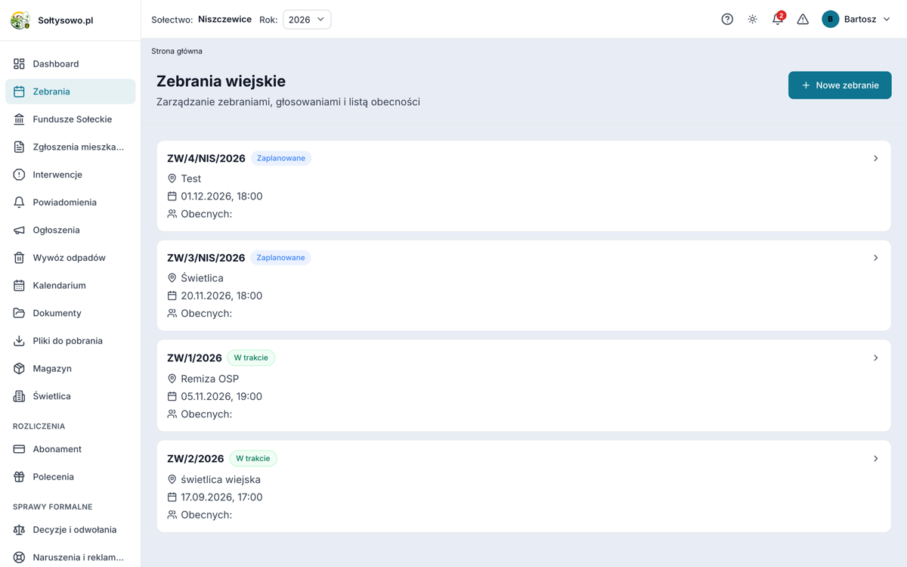Open Kalendarium in sidebar

point(70,285)
